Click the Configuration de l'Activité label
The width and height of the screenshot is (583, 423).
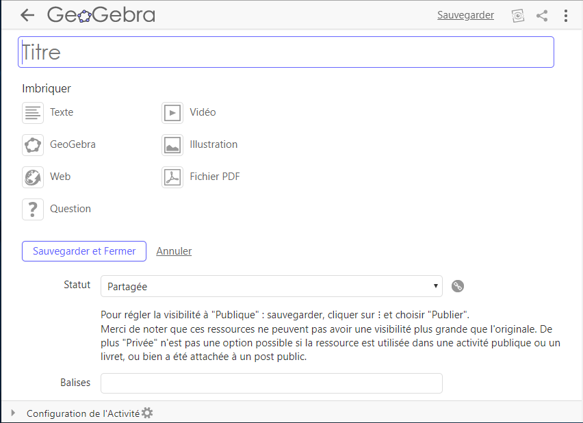pos(83,413)
